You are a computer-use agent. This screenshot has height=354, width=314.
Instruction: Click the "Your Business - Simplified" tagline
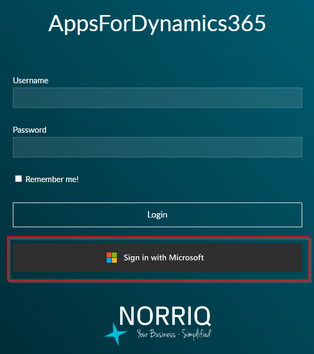pos(174,334)
